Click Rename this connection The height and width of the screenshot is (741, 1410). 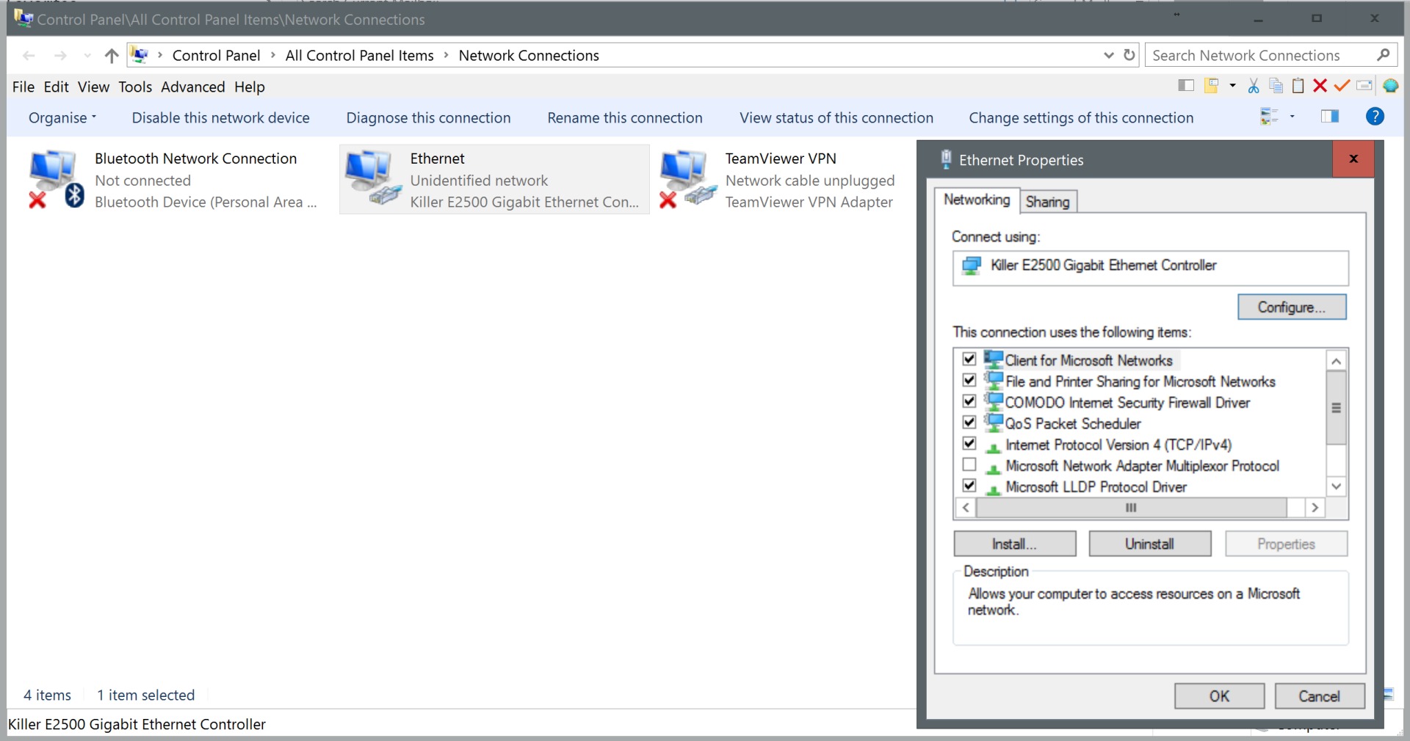pyautogui.click(x=625, y=117)
